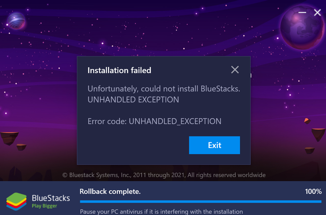
Task: Click the Rollback complete status text
Action: pos(110,191)
